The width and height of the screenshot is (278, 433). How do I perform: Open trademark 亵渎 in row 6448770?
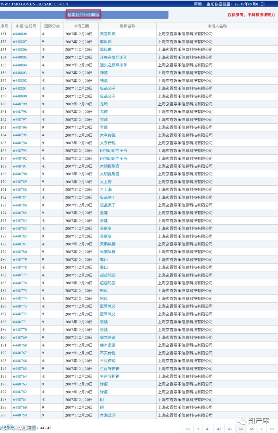104,330
